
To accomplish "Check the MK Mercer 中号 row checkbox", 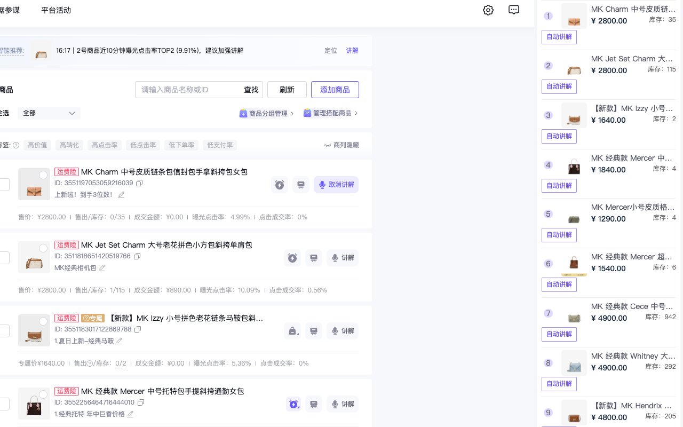I will 4,404.
